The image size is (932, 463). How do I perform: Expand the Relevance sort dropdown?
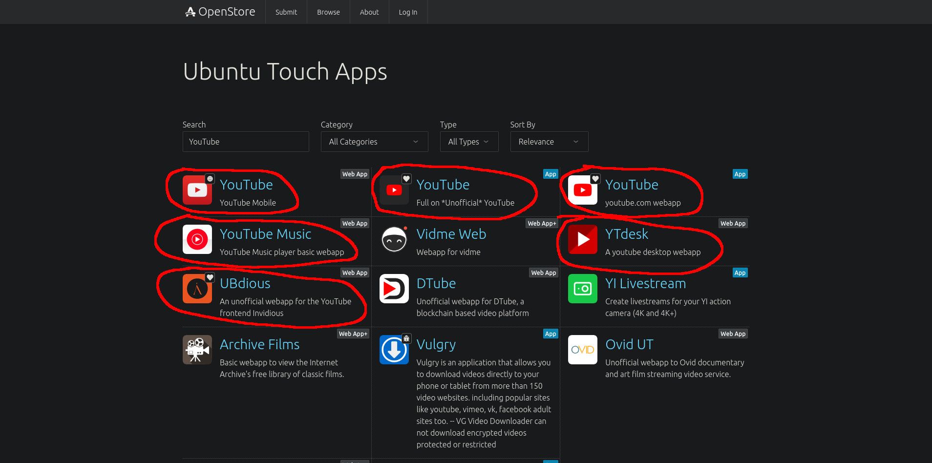coord(549,142)
